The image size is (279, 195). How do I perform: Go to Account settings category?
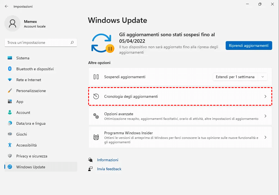click(23, 112)
